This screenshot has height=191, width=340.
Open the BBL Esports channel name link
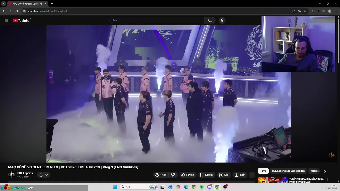[25, 173]
